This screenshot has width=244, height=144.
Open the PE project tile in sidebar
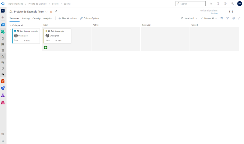pos(3,11)
